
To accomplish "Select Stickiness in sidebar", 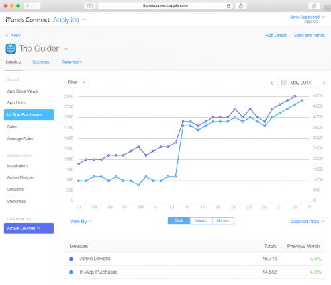I will click(x=17, y=202).
